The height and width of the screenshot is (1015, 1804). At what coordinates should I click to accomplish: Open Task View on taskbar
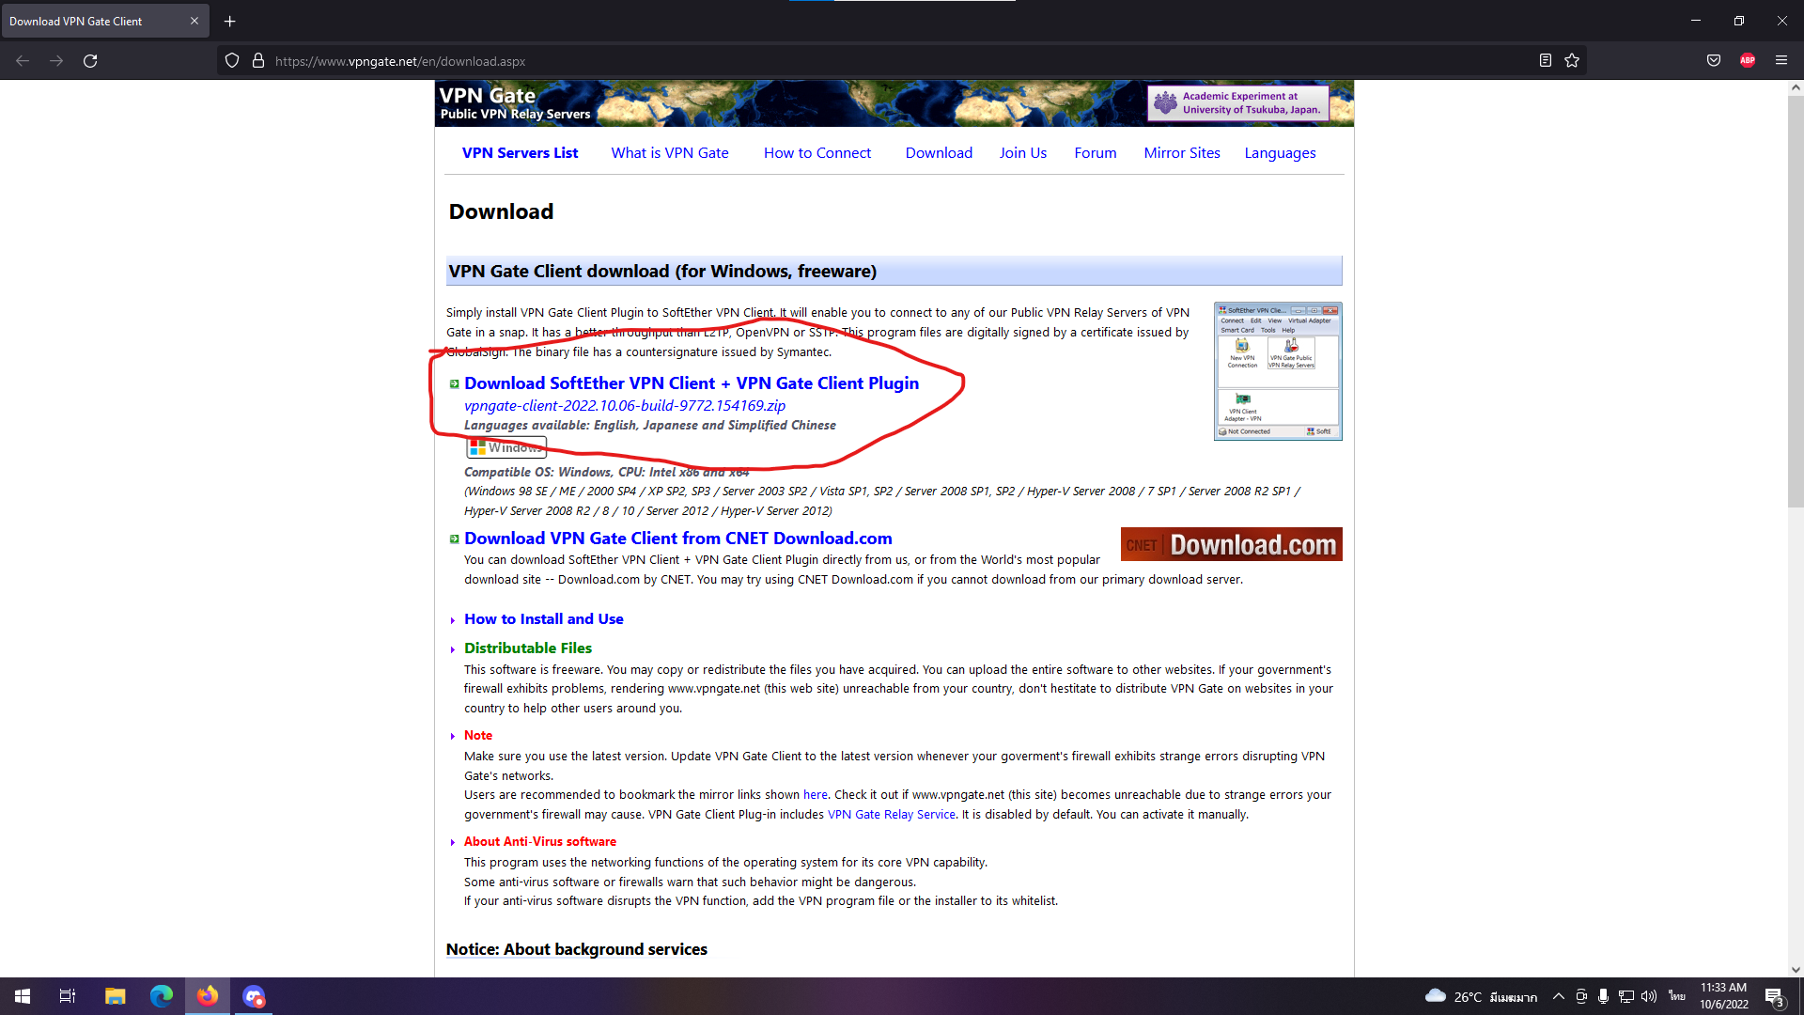click(x=68, y=996)
